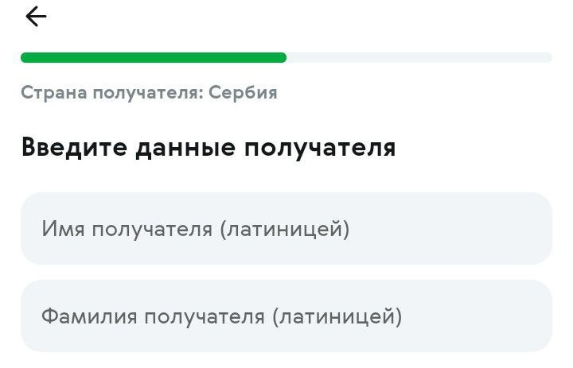The width and height of the screenshot is (573, 368).
Task: Click the recipient country gray caption
Action: tap(149, 93)
